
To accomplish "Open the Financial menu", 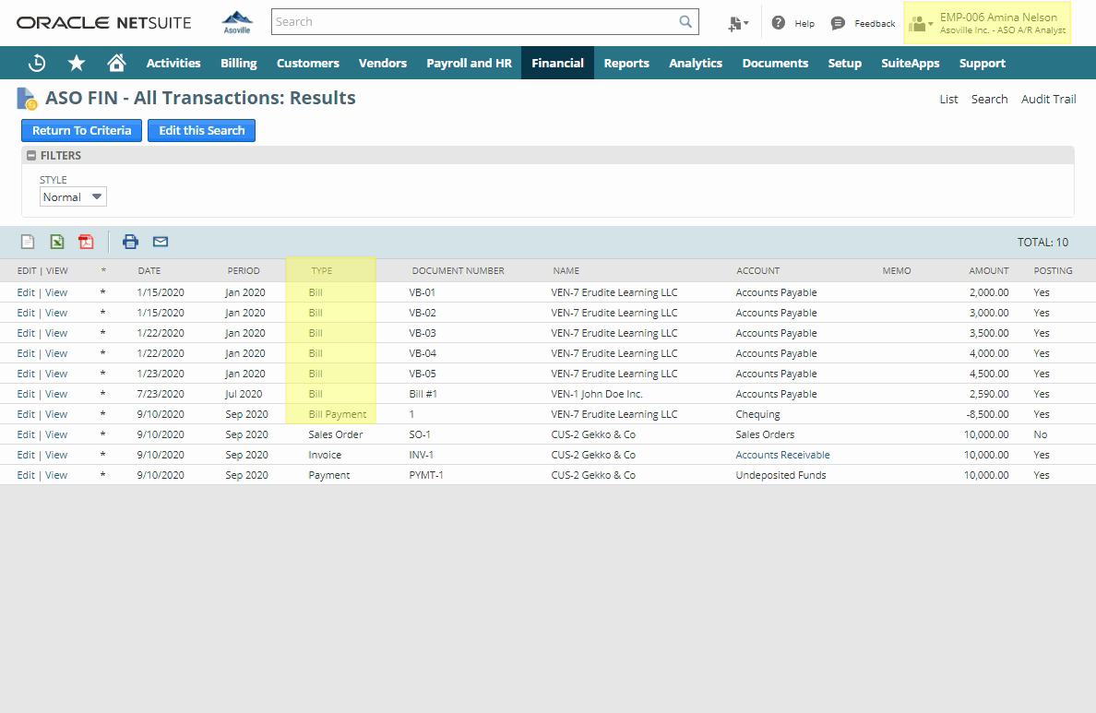I will (x=557, y=63).
